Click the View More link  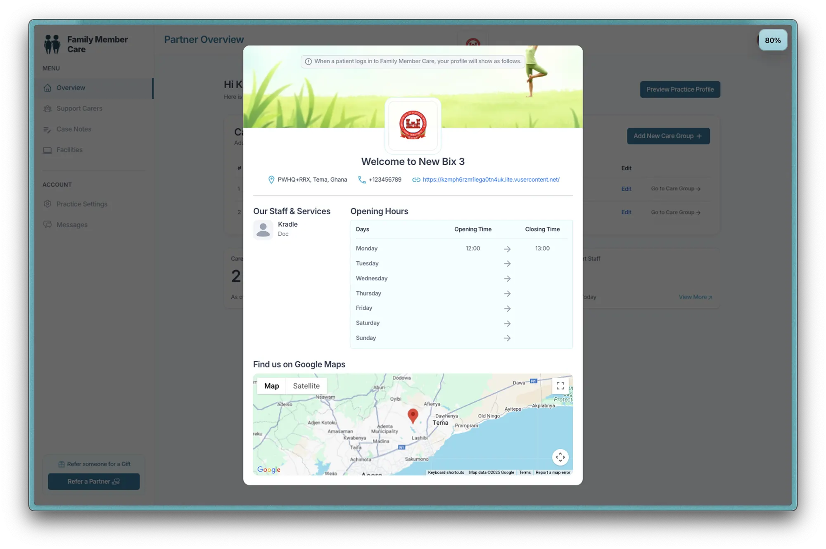tap(695, 297)
